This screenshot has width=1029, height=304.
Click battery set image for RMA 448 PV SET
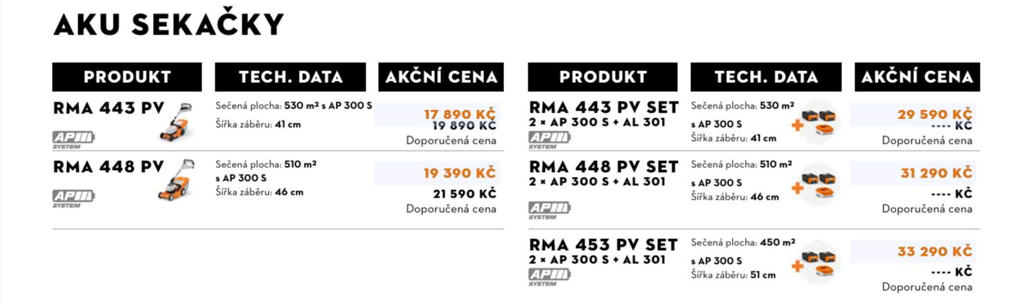point(817,184)
